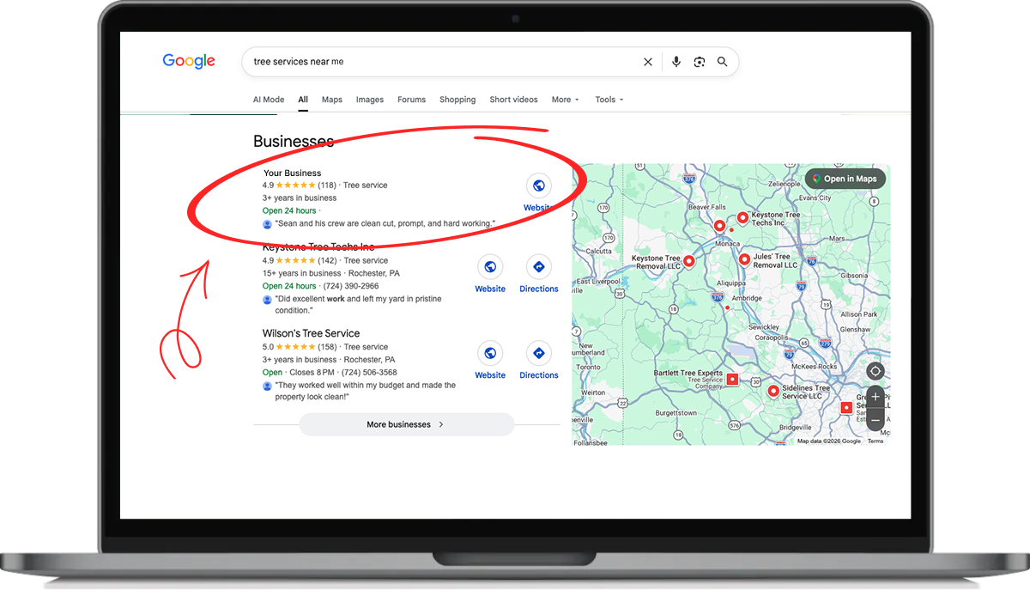Click the Your Business listing title
Screen dimensions: 1030x590
tap(292, 173)
